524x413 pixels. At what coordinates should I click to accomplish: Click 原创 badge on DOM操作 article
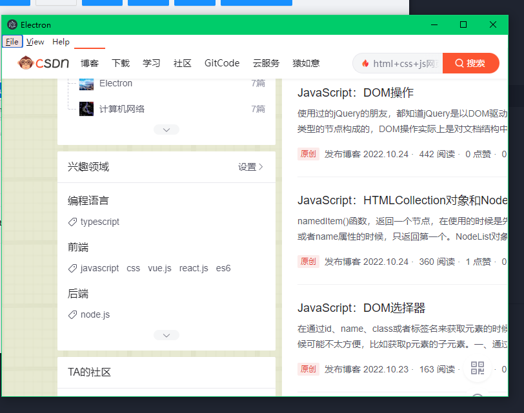(308, 154)
